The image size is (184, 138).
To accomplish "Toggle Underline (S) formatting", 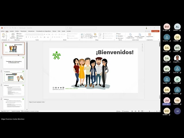I will [x=31, y=37].
